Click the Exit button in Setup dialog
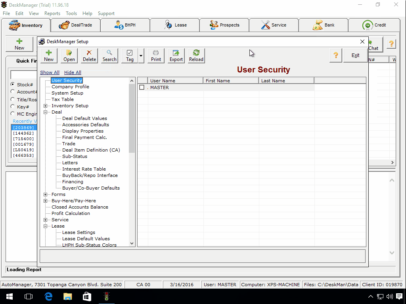 point(355,55)
